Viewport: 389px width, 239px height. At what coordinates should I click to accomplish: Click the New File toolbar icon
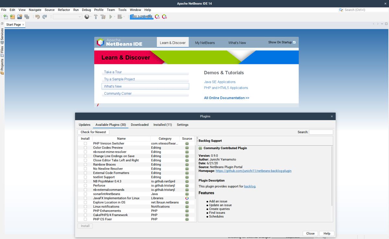5,17
